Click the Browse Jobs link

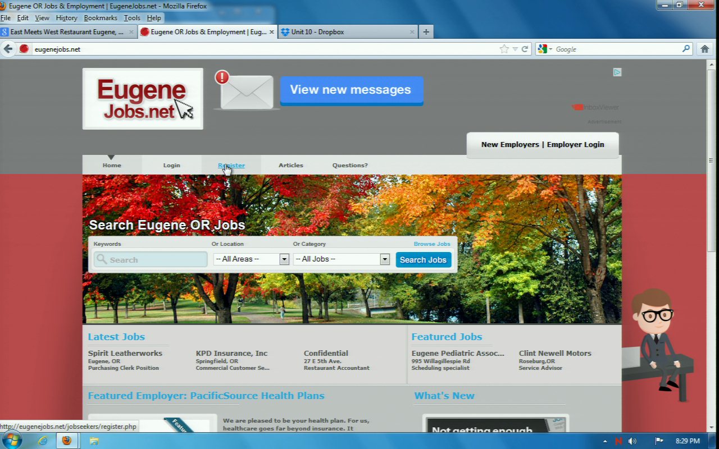pyautogui.click(x=432, y=244)
